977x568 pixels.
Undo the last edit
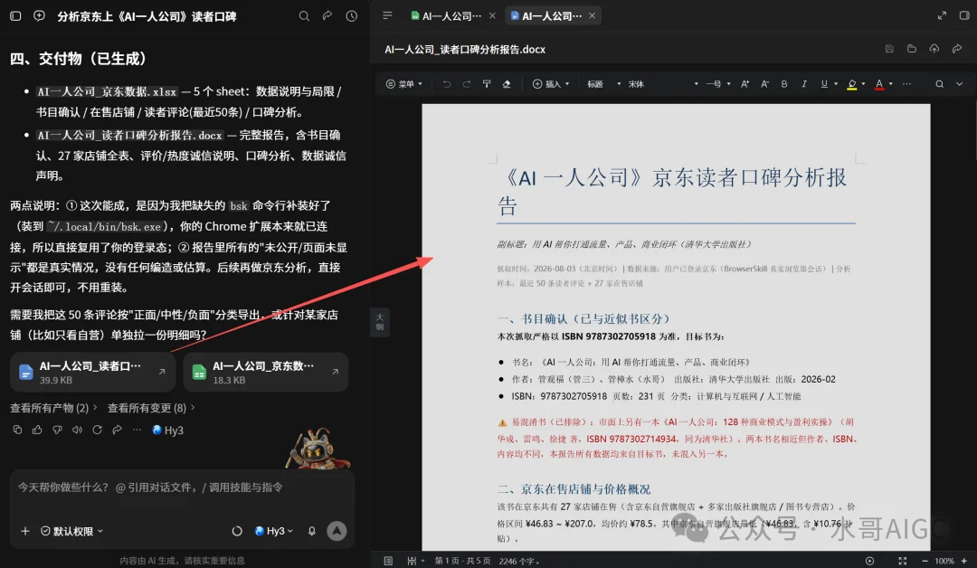pyautogui.click(x=447, y=84)
